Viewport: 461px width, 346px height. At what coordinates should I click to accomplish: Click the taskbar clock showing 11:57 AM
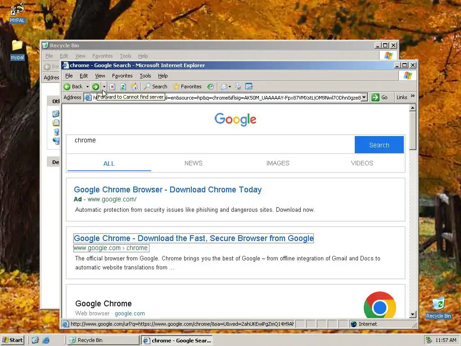(446, 340)
